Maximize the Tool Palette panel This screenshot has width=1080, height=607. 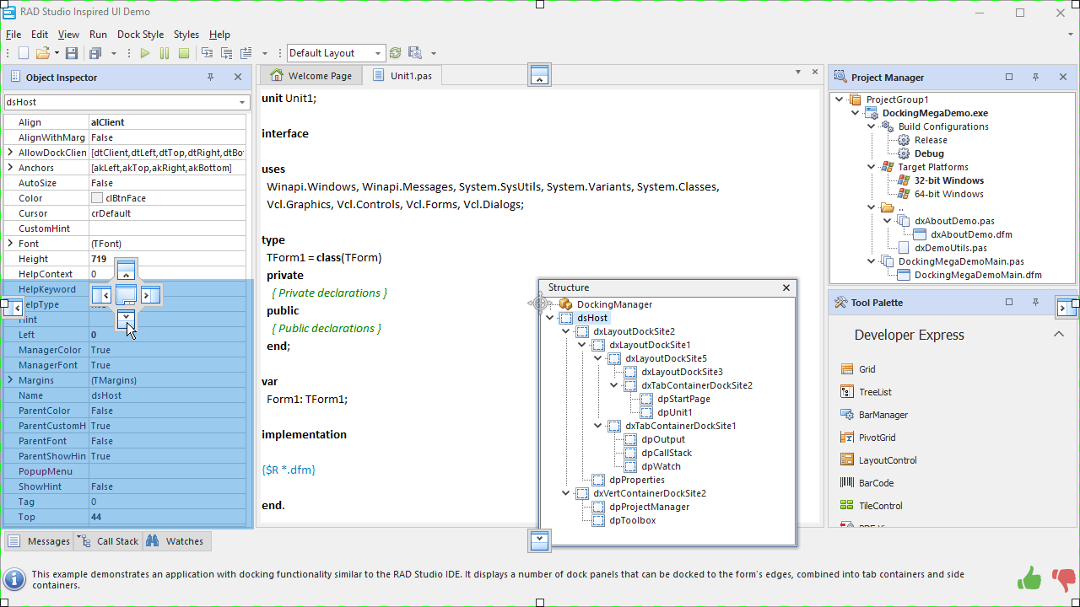click(x=1009, y=302)
